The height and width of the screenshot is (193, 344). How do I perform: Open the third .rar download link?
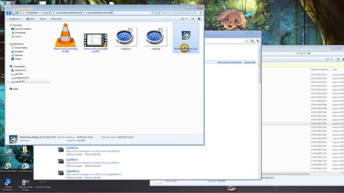[x=73, y=171]
